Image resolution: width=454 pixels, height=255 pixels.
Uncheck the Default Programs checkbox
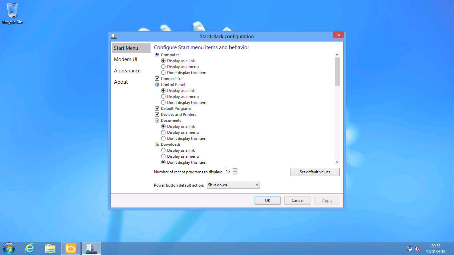click(x=157, y=109)
